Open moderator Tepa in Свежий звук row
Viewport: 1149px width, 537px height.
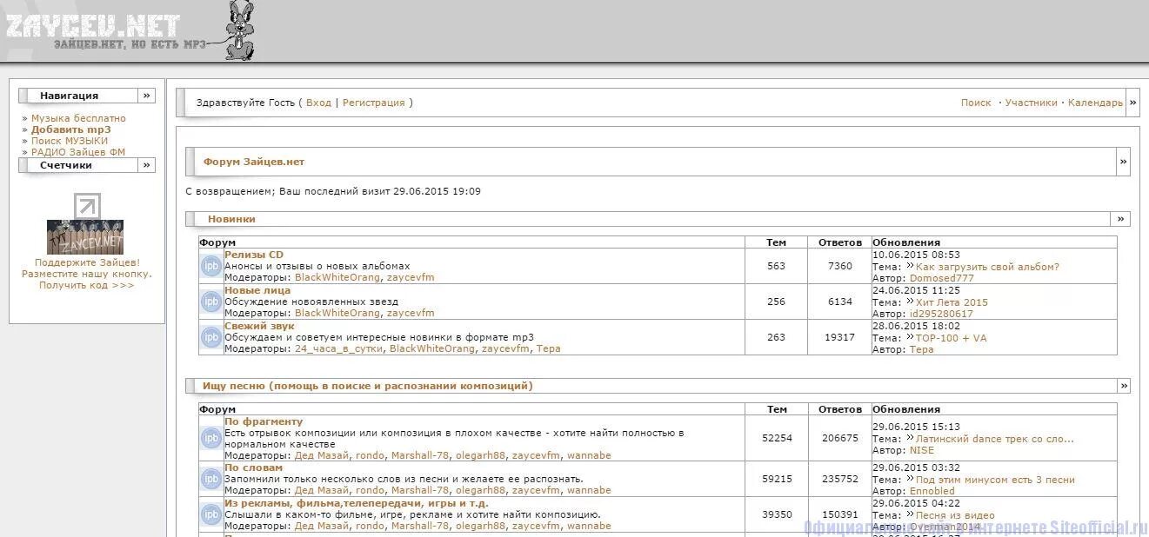point(548,348)
